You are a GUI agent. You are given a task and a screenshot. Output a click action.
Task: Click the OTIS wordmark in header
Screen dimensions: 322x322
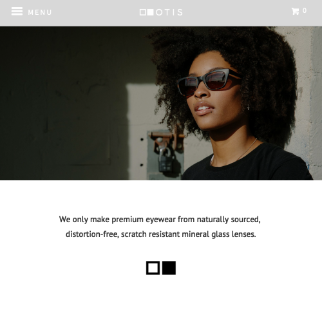coord(169,12)
